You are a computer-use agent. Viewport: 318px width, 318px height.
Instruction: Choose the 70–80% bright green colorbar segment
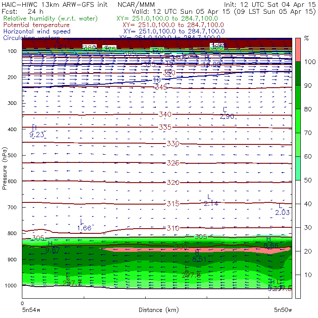click(x=298, y=121)
